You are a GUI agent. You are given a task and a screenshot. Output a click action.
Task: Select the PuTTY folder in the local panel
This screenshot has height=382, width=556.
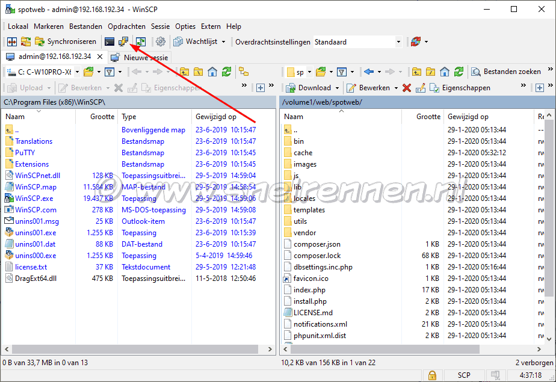pos(25,153)
